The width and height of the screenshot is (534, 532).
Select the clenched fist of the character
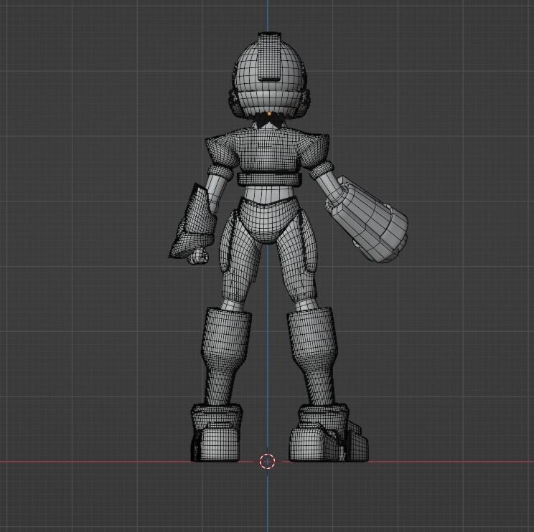point(198,256)
